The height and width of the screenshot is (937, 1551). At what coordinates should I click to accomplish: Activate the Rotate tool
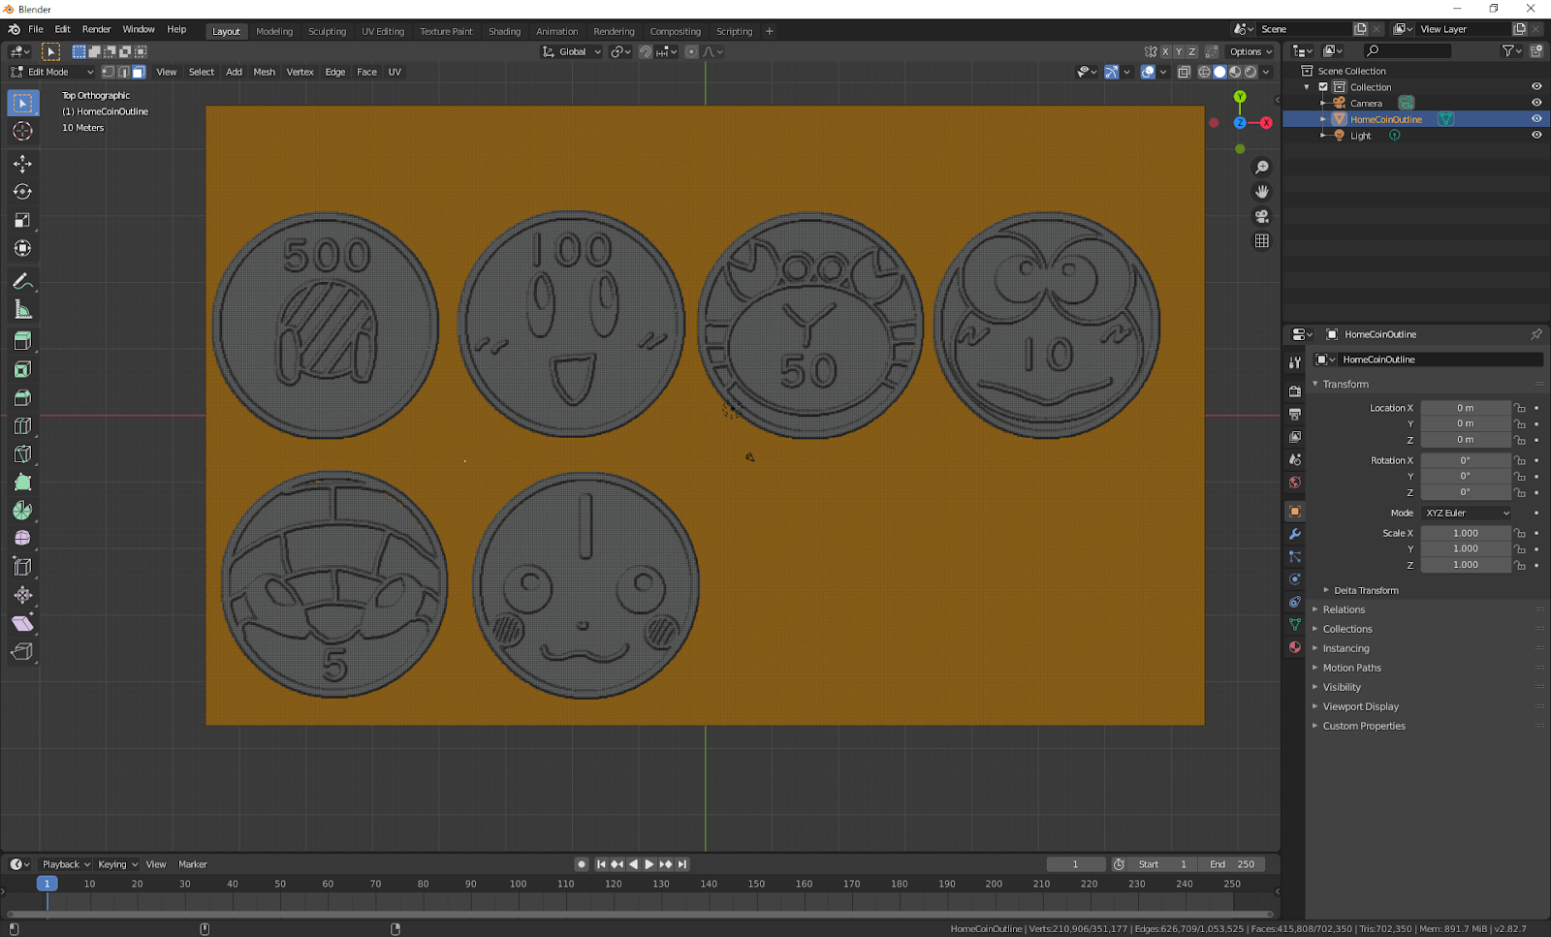pyautogui.click(x=22, y=192)
